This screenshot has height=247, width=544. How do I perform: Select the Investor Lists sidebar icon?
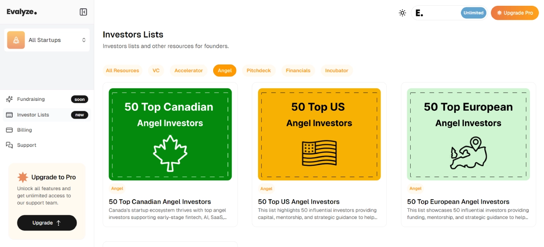click(x=9, y=115)
